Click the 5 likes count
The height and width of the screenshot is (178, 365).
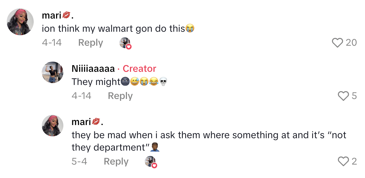pos(354,96)
